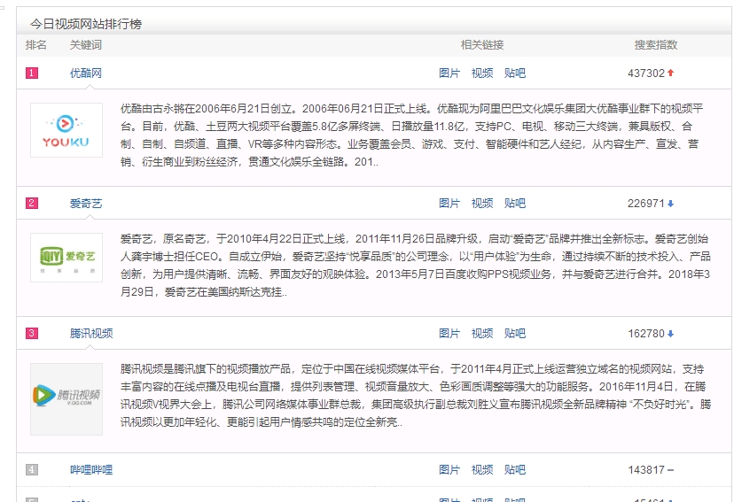The image size is (734, 502).
Task: Open the 哔哩哔哩 keyword link
Action: (91, 470)
